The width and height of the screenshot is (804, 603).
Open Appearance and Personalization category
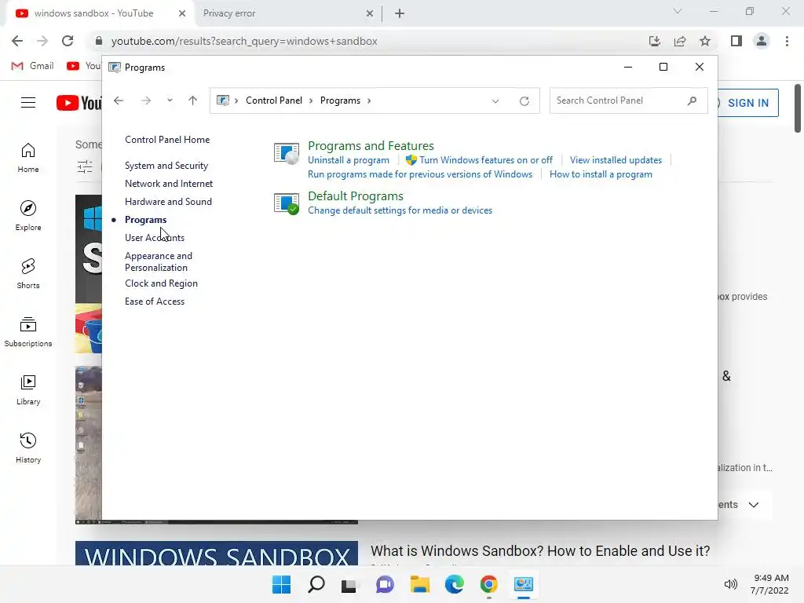point(159,261)
